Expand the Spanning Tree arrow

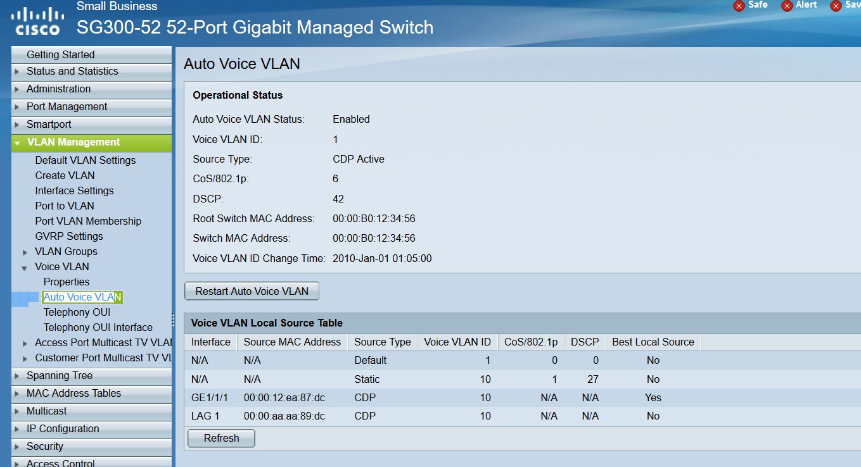[17, 376]
